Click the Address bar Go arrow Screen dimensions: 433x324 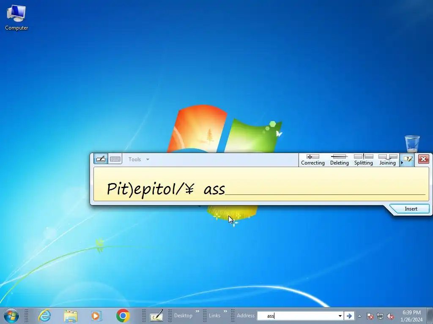click(349, 316)
